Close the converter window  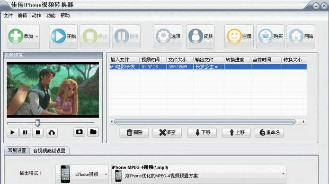324,6
